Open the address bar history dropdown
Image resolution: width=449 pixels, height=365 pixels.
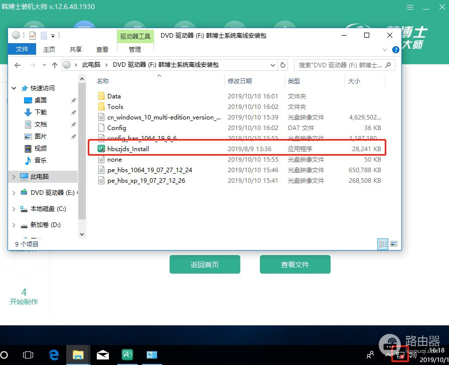pyautogui.click(x=272, y=65)
